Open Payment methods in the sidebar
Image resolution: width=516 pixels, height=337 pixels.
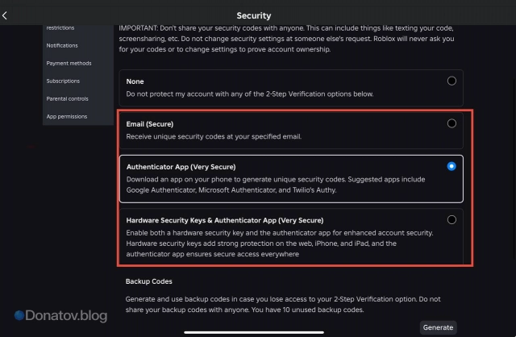point(69,63)
